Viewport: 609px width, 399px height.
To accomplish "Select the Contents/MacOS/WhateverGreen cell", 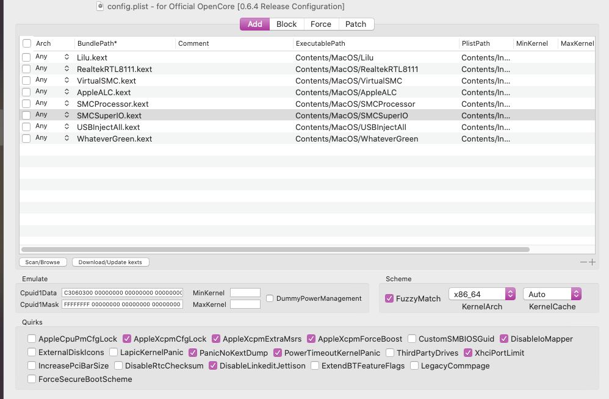I will coord(356,138).
